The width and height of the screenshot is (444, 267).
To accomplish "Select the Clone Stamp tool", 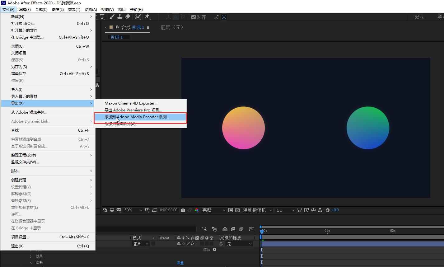I will 119,17.
